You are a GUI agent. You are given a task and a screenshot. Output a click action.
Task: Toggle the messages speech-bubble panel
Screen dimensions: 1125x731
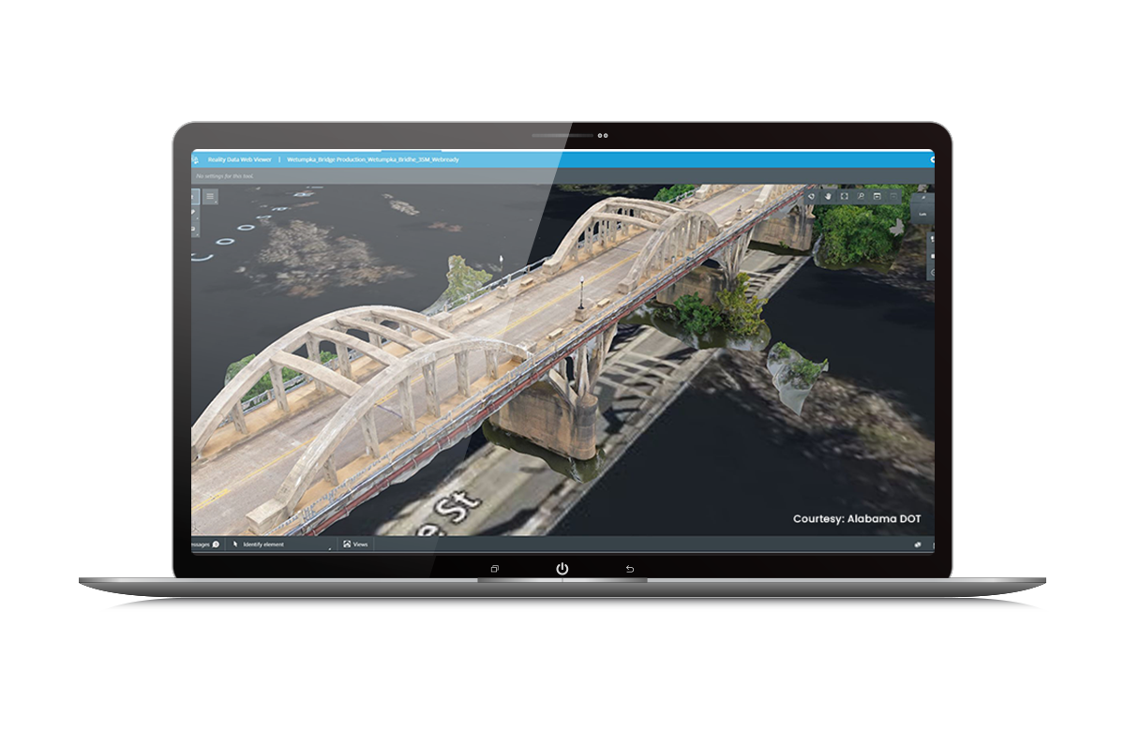tap(214, 543)
